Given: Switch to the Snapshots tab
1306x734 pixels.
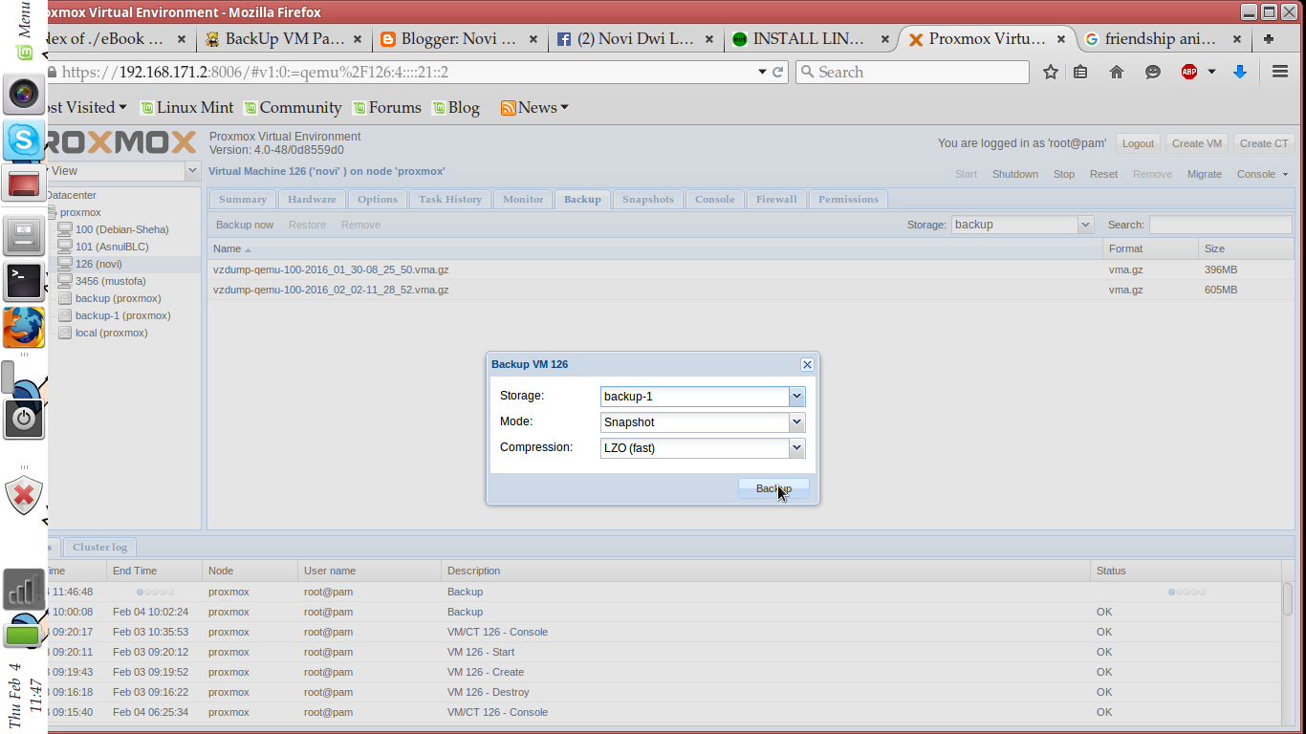Looking at the screenshot, I should tap(647, 199).
